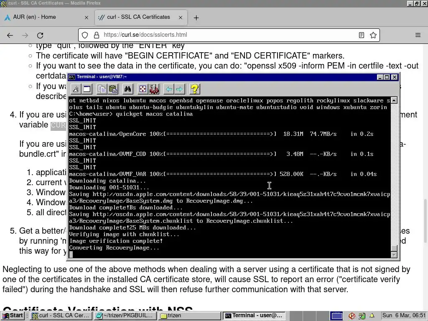Screen dimensions: 428x321
Task: Go to next terminal tab arrow
Action: click(179, 89)
